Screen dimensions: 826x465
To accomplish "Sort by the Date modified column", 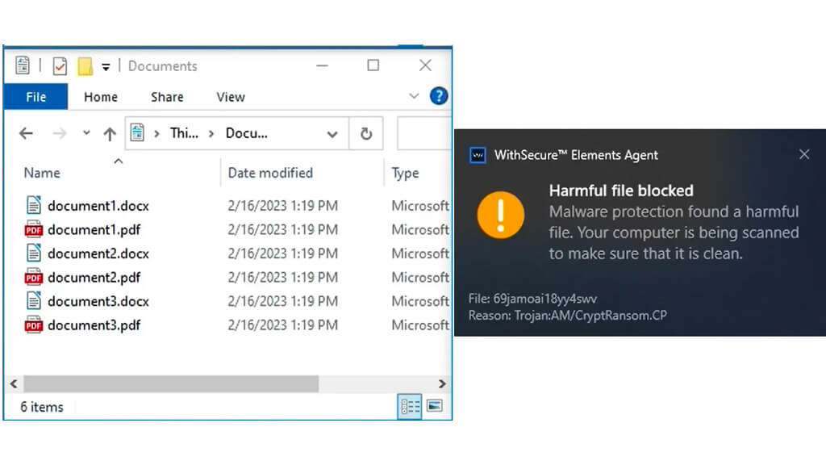I will tap(270, 173).
